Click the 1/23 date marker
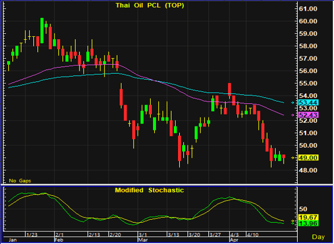 [31, 235]
